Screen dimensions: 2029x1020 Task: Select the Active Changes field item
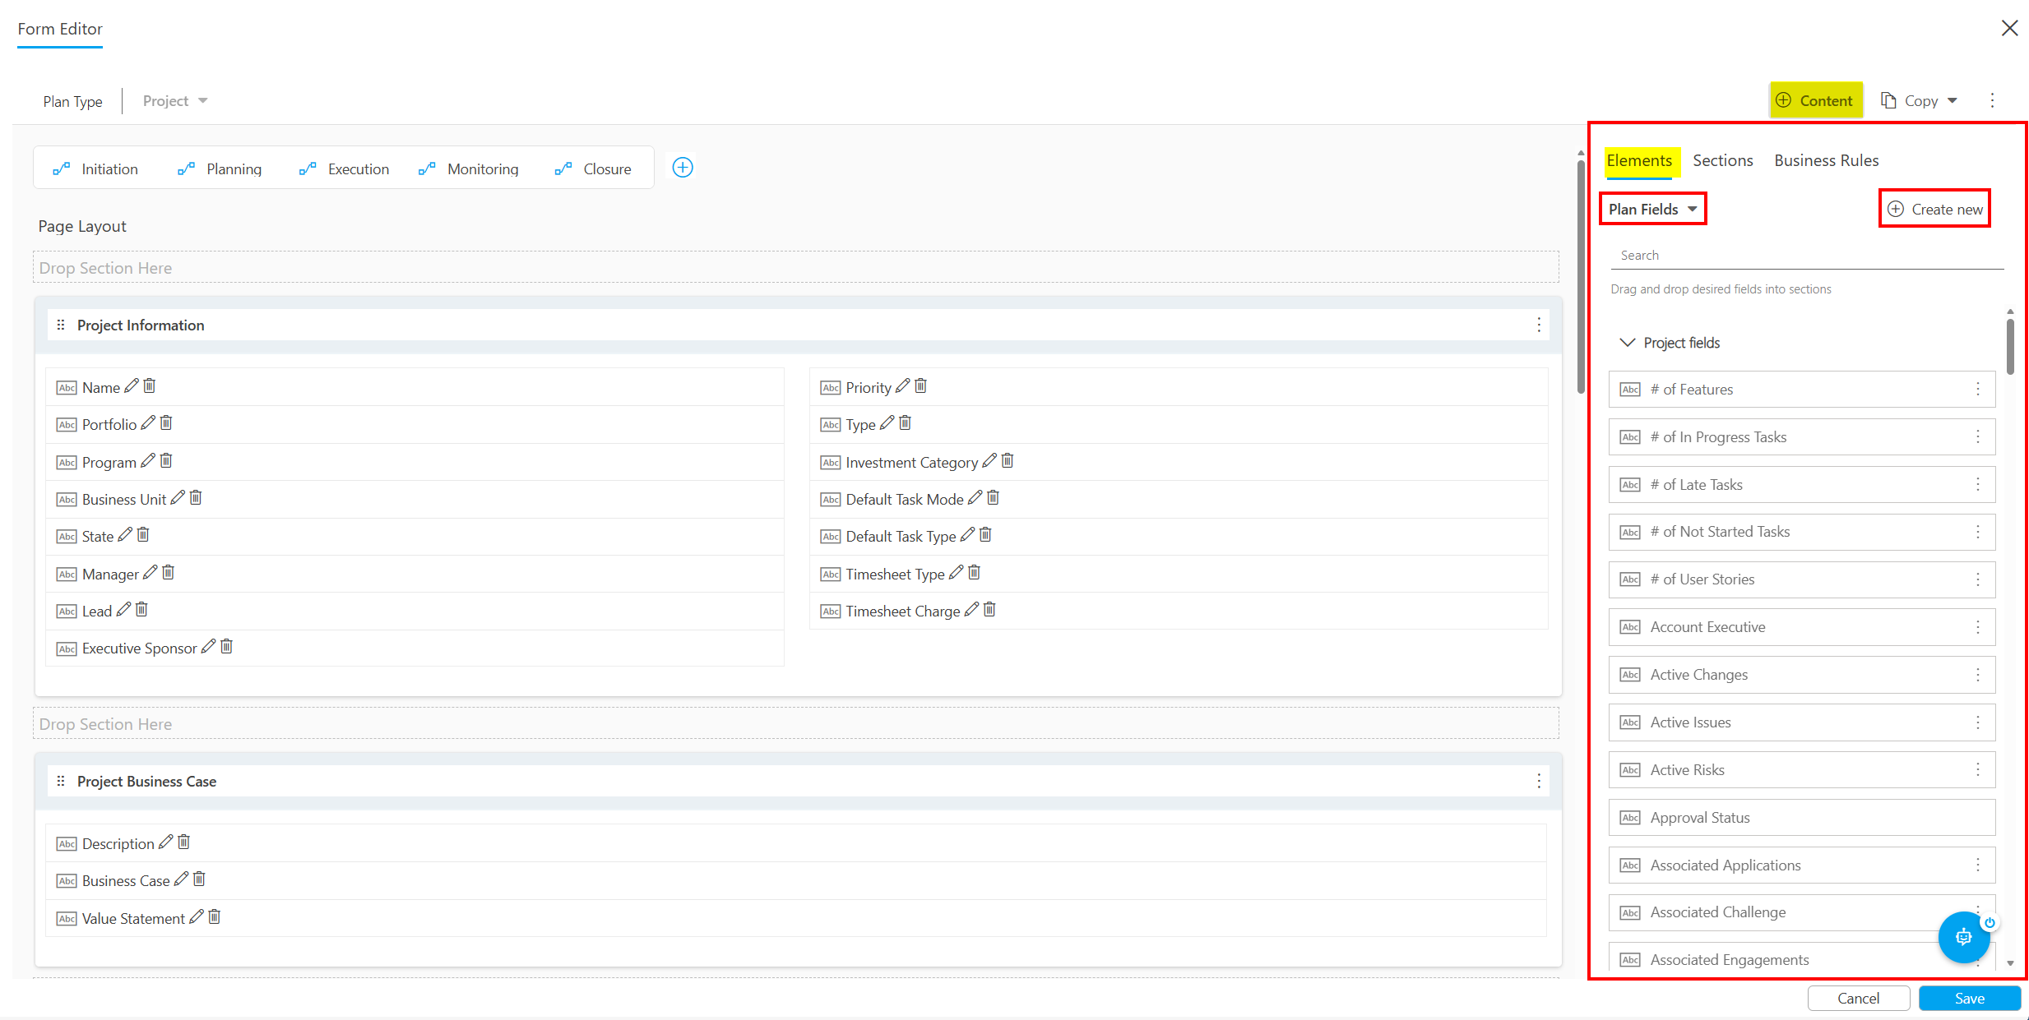click(1801, 674)
